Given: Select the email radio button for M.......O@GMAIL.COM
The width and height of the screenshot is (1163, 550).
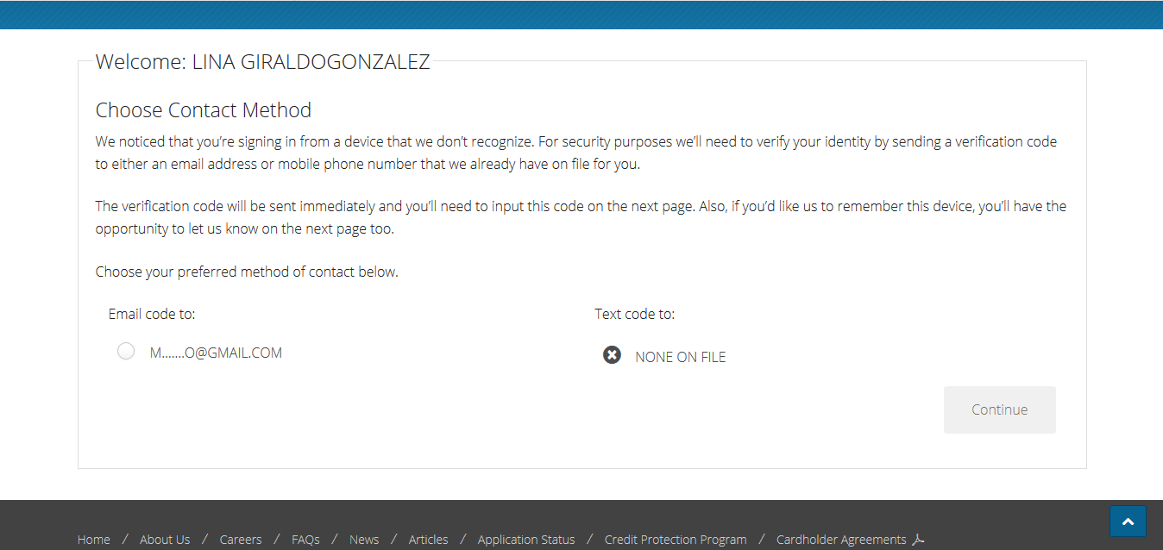Looking at the screenshot, I should click(x=126, y=351).
